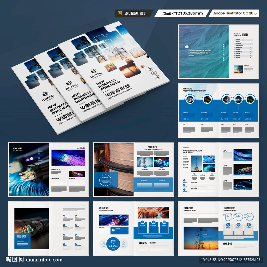Click the 98.5% figure
The height and width of the screenshot is (267, 267).
point(143,243)
